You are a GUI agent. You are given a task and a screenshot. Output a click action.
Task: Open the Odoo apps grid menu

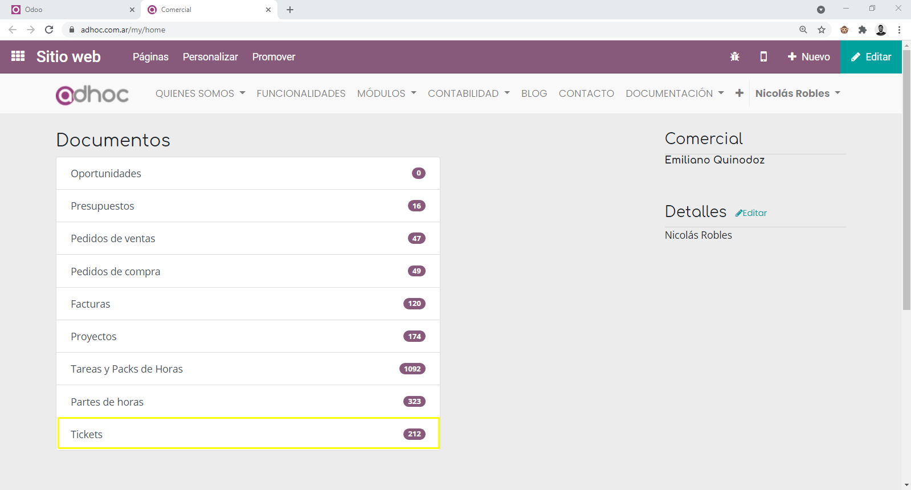click(x=18, y=56)
